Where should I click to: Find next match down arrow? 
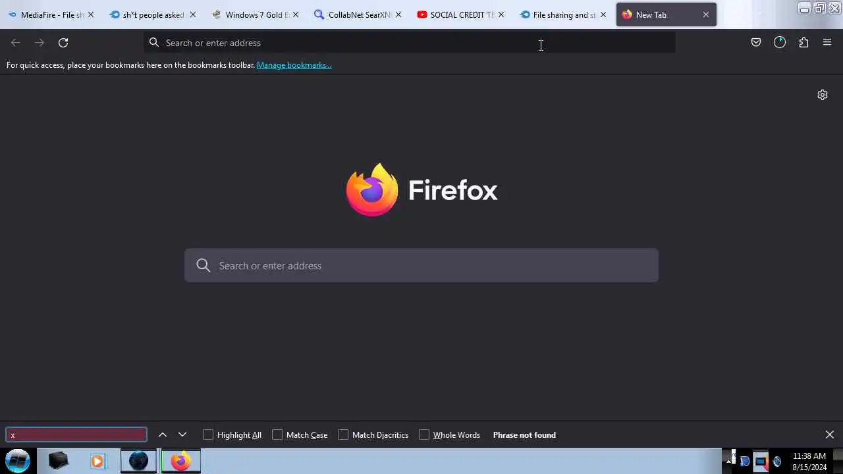182,434
